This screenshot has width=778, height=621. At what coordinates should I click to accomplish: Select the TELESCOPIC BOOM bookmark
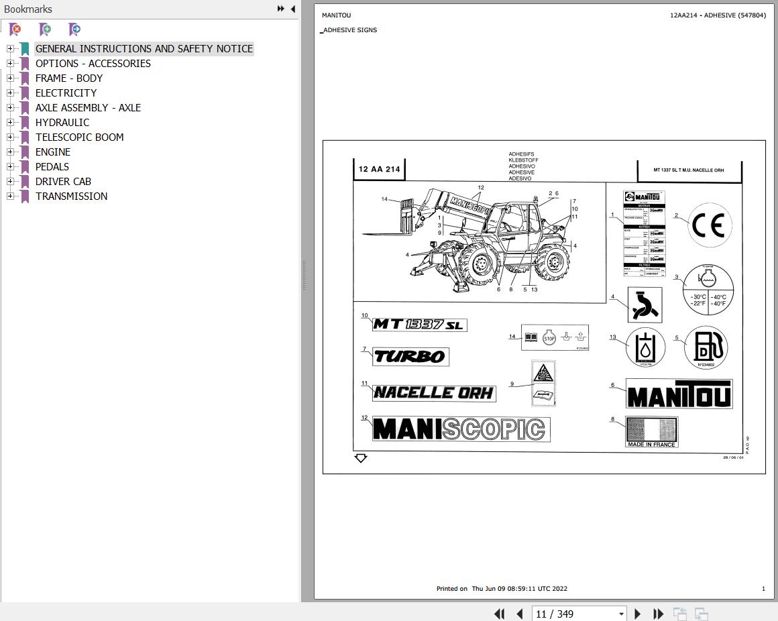(79, 137)
